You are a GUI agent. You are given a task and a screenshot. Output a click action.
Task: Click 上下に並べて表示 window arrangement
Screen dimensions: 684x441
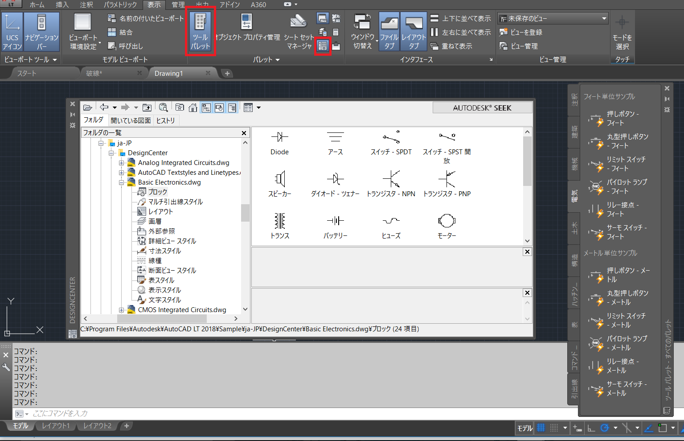click(461, 18)
